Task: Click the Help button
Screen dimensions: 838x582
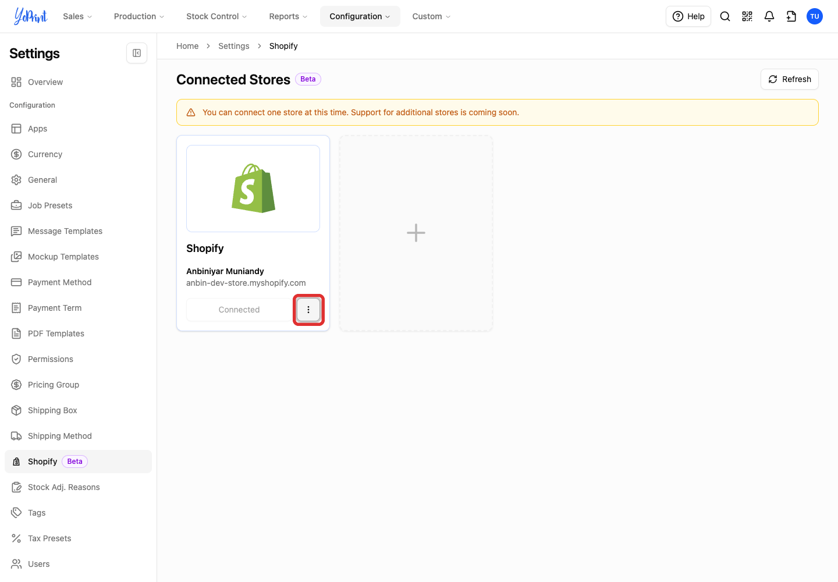Action: point(688,16)
